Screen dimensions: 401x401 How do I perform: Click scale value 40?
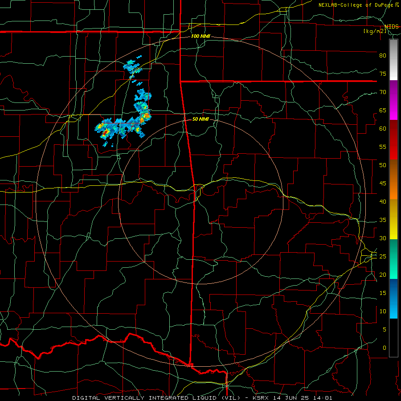[x=383, y=202]
